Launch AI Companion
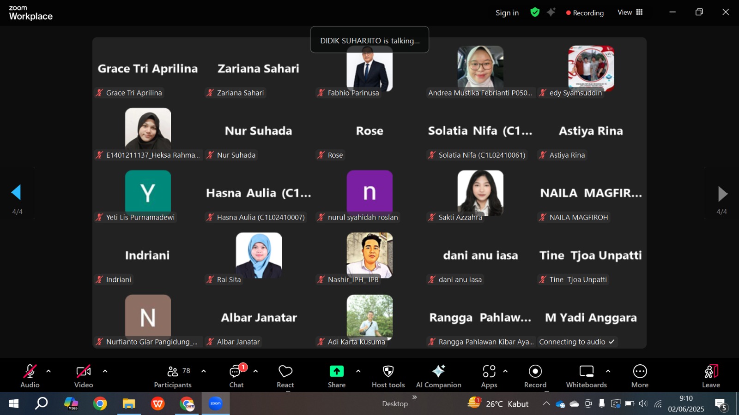Viewport: 739px width, 415px height. [438, 376]
